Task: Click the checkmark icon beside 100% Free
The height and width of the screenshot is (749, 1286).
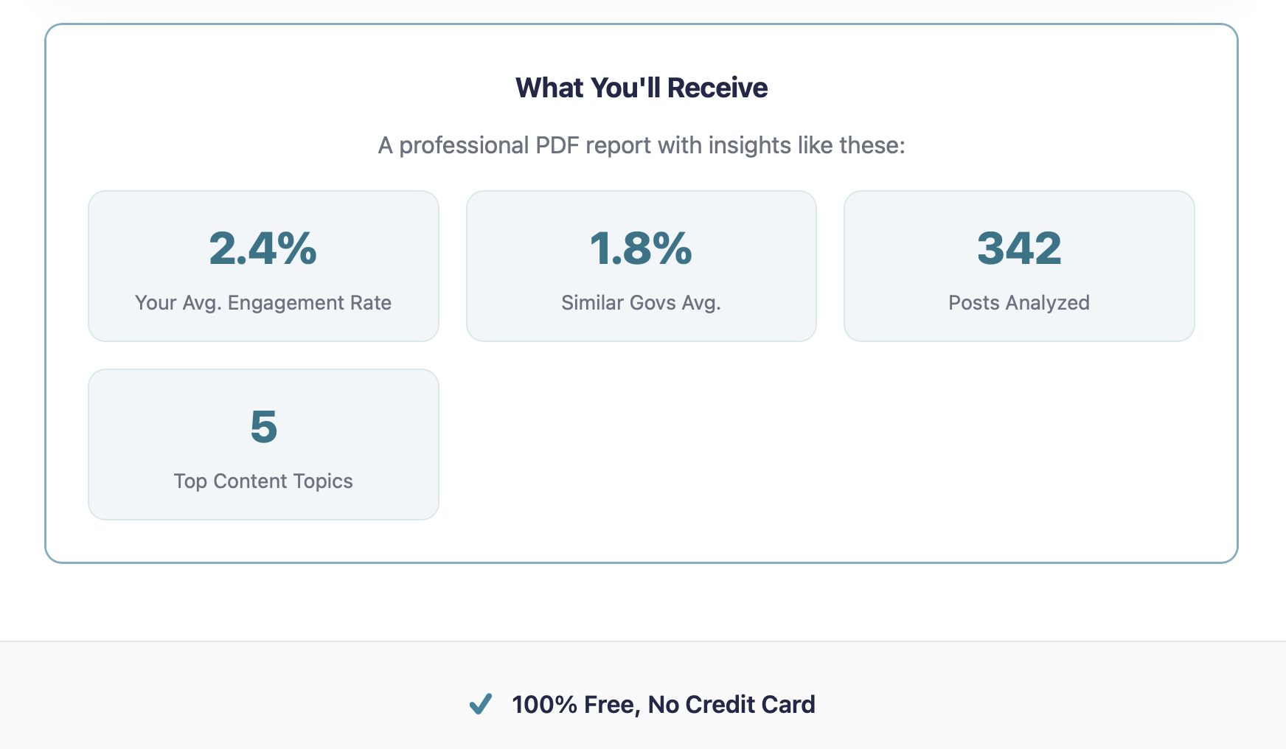Action: tap(481, 704)
